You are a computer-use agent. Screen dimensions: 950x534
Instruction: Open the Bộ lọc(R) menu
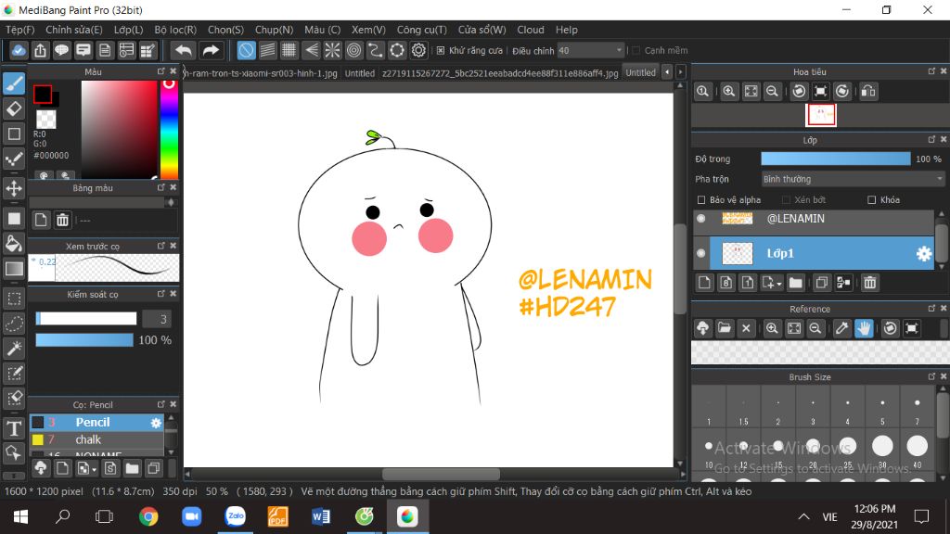[175, 30]
